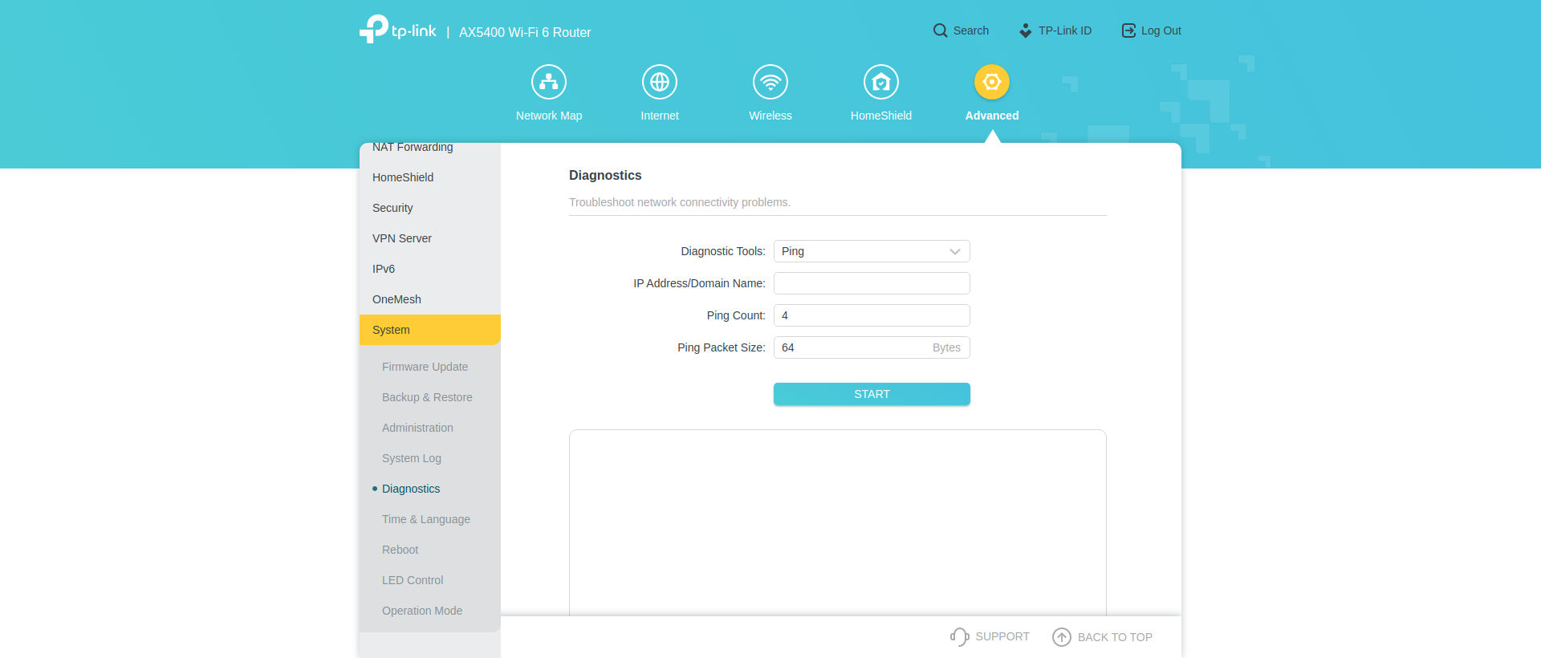Click the Log Out icon
Screen dimensions: 1541x658
[1128, 30]
